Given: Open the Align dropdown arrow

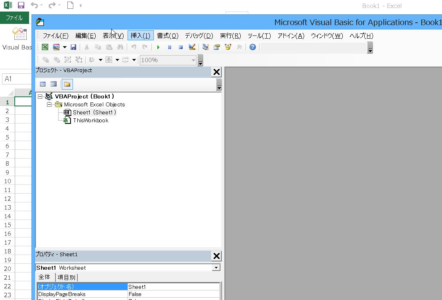Looking at the screenshot, I should coord(100,60).
